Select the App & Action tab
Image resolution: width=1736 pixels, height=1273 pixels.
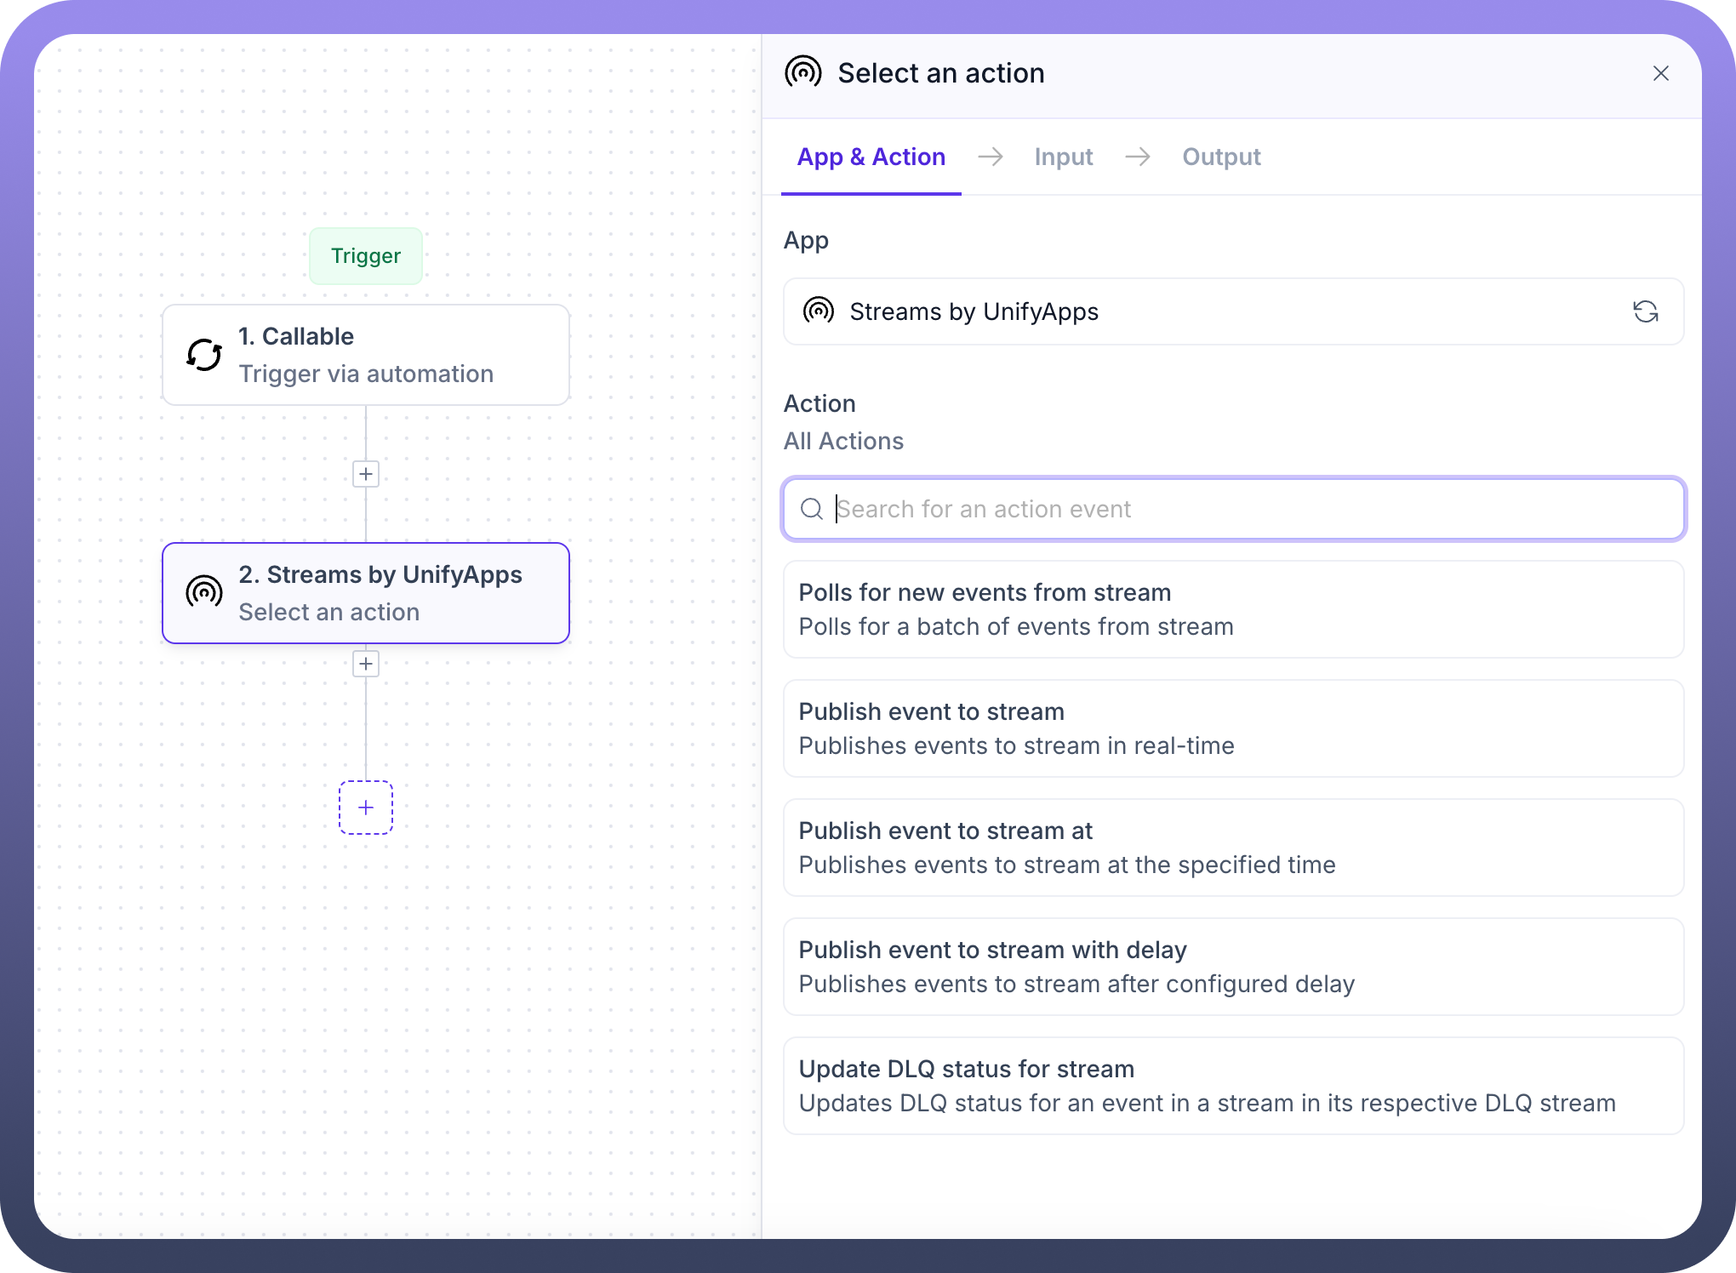point(871,157)
